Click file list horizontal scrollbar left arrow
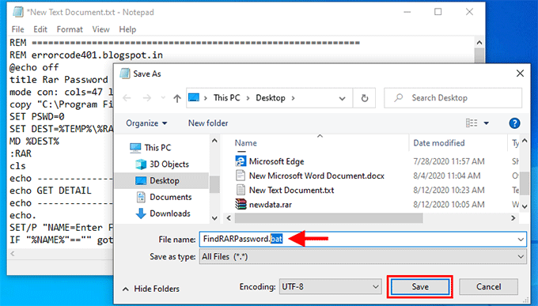The width and height of the screenshot is (538, 306). coord(229,218)
